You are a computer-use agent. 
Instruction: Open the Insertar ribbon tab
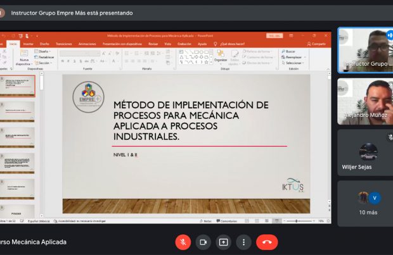(28, 44)
